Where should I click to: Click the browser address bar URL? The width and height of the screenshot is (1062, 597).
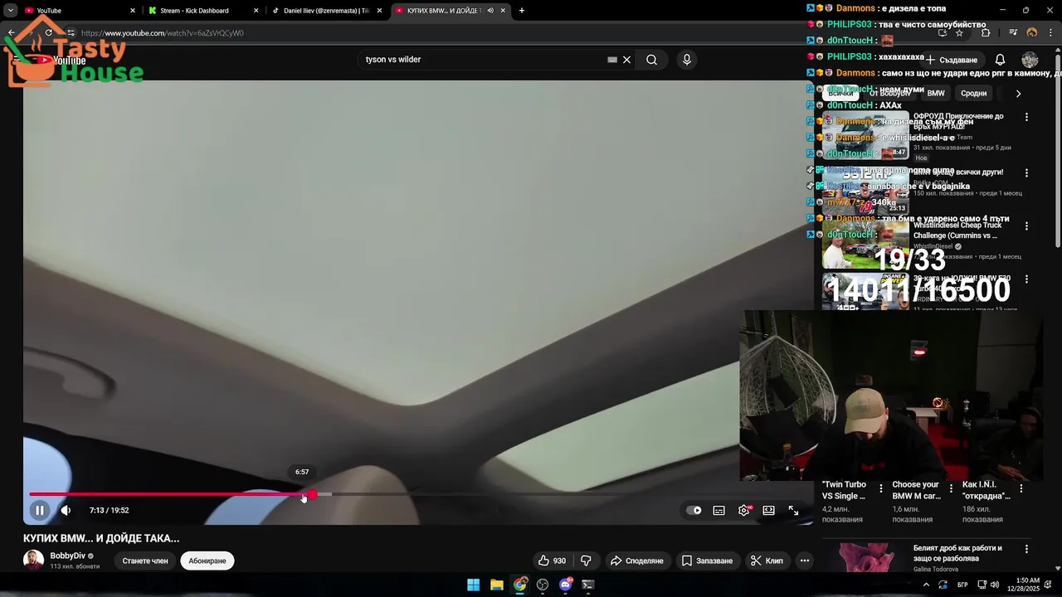click(x=163, y=33)
